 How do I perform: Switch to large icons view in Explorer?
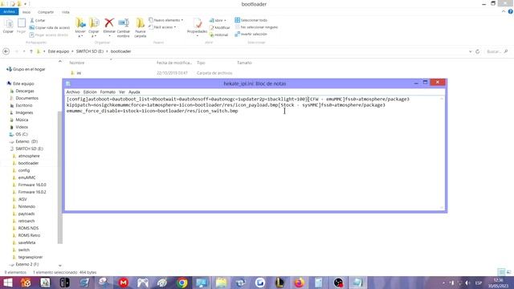pos(508,272)
